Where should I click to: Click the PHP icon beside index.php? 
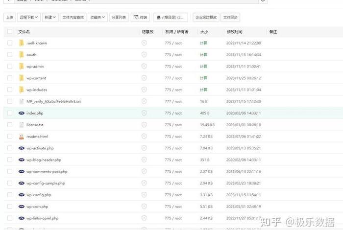pyautogui.click(x=21, y=113)
